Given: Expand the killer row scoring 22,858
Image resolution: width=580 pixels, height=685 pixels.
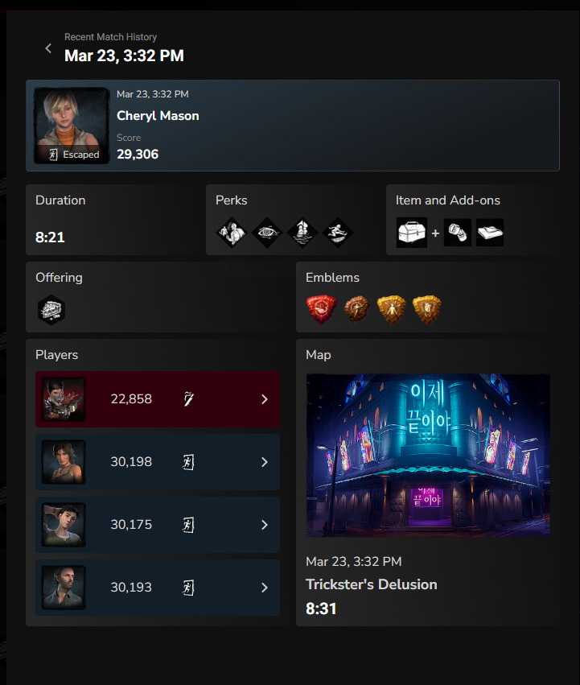Looking at the screenshot, I should coord(158,399).
